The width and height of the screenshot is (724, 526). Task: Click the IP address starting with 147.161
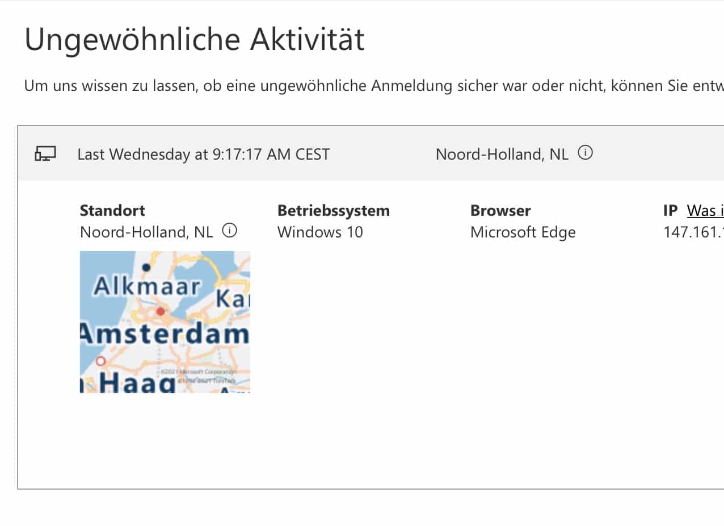click(693, 232)
